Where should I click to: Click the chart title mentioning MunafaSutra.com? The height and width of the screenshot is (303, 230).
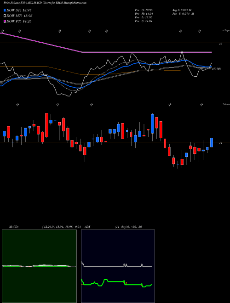pyautogui.click(x=45, y=3)
